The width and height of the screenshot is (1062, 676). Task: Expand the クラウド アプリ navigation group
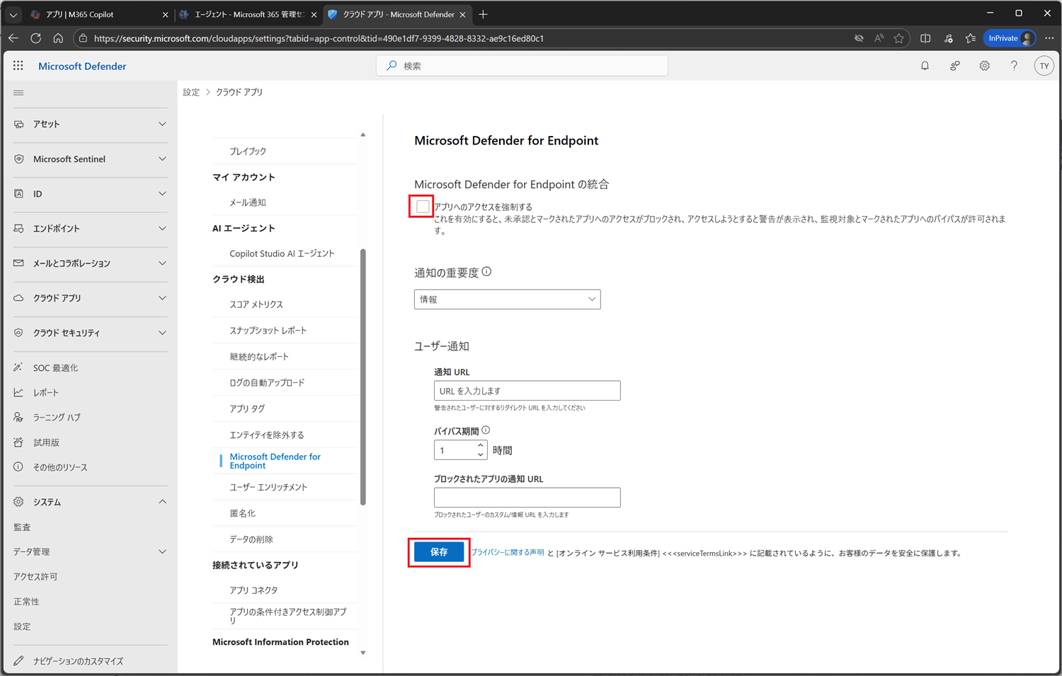[x=90, y=298]
